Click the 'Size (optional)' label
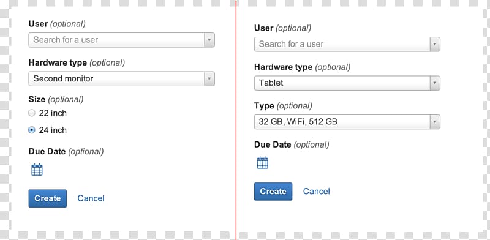The width and height of the screenshot is (490, 240). (56, 100)
